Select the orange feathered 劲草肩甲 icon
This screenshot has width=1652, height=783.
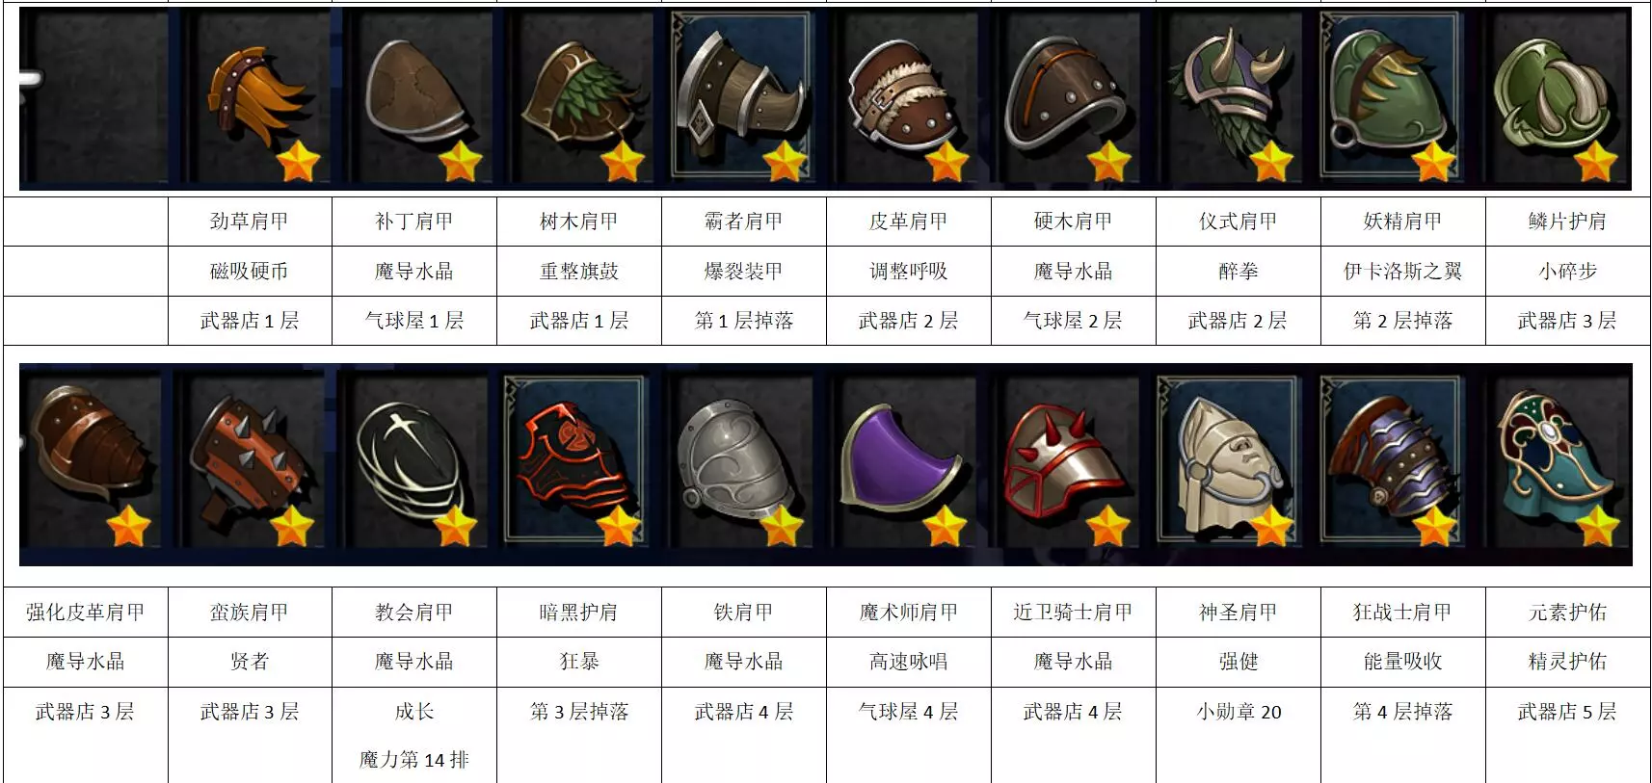(252, 98)
